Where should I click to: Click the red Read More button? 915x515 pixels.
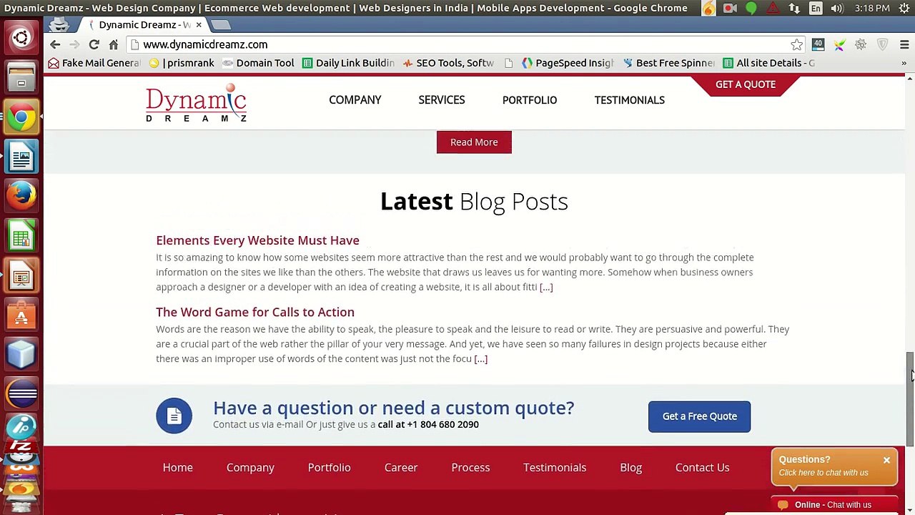474,142
